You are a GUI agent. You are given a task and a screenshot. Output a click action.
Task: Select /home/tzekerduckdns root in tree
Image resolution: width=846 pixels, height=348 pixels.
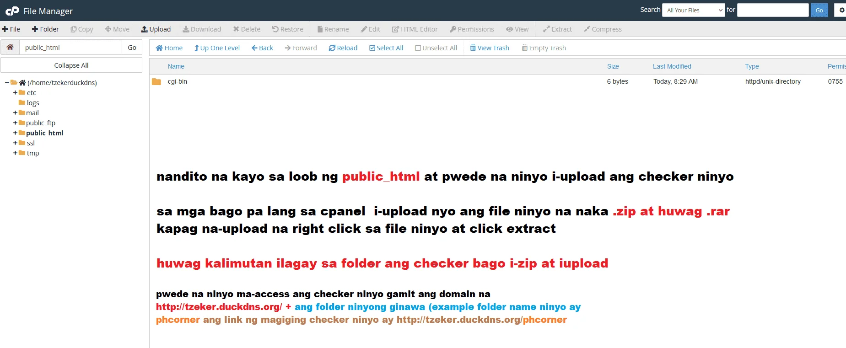[62, 83]
